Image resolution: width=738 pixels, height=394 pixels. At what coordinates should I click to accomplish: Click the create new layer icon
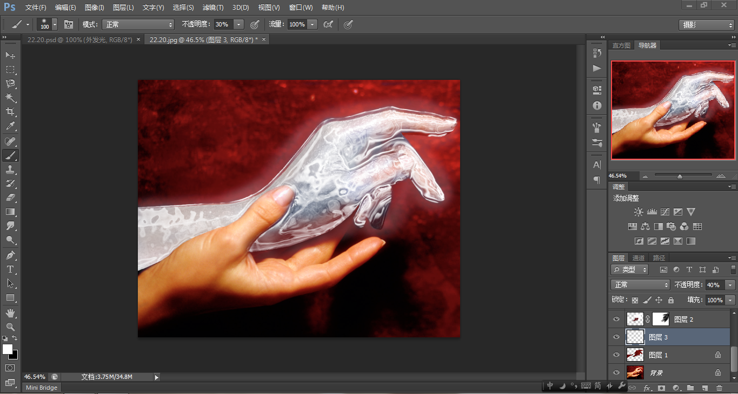click(704, 388)
